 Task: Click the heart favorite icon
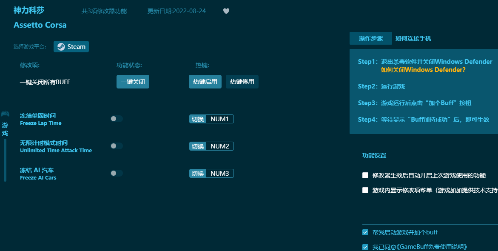[226, 11]
